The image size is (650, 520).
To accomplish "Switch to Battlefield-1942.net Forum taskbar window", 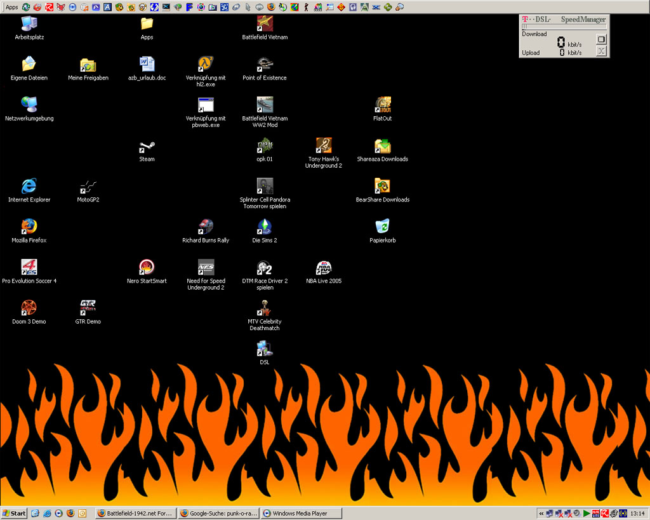I will (x=136, y=514).
